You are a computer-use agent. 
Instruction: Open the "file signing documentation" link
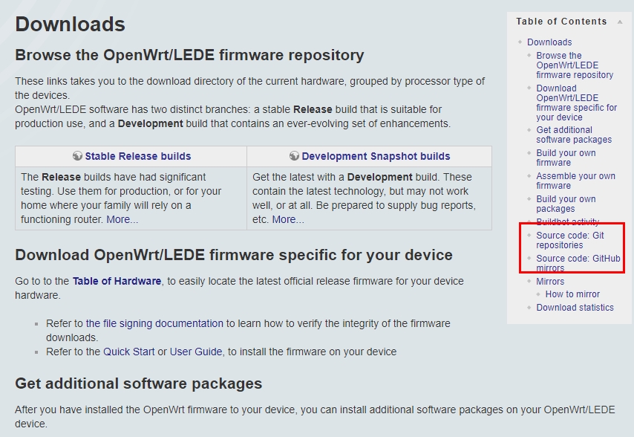point(154,323)
